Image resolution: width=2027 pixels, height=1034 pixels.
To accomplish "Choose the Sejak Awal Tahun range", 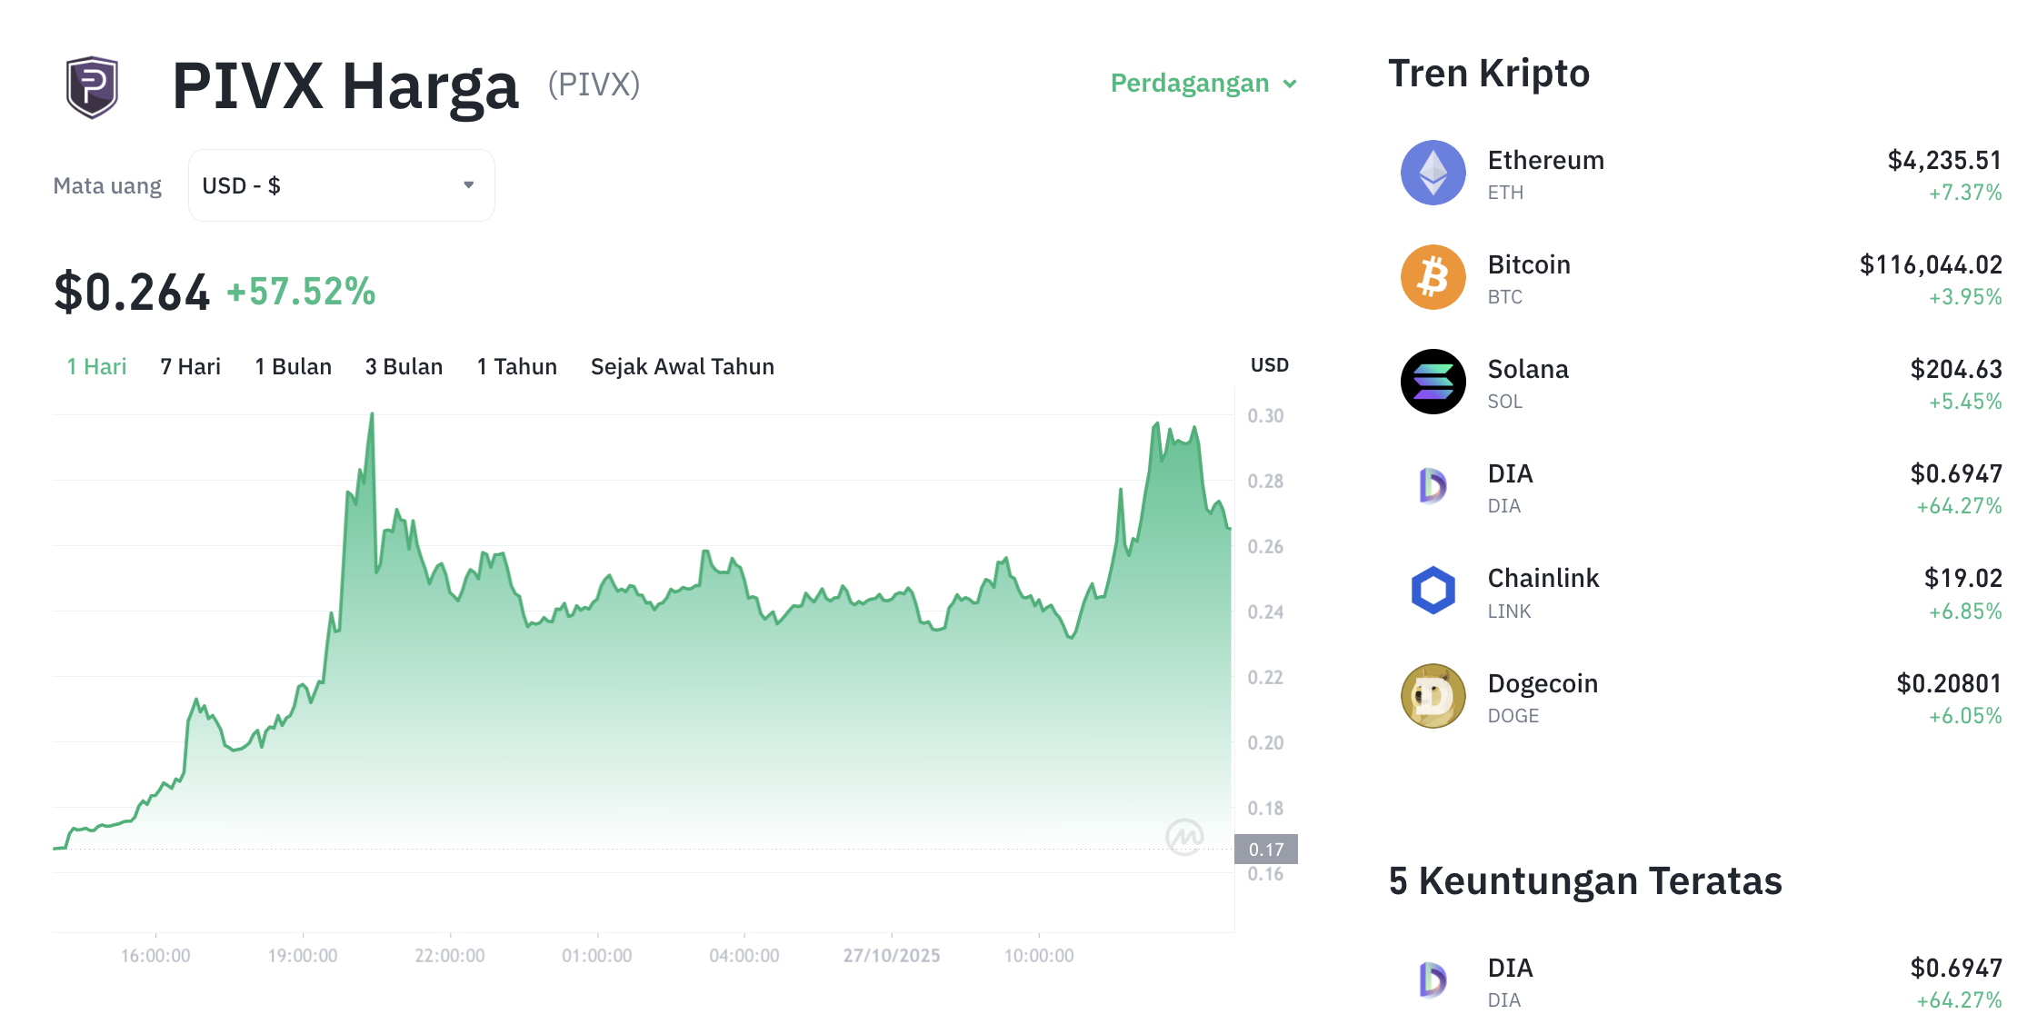I will point(682,367).
